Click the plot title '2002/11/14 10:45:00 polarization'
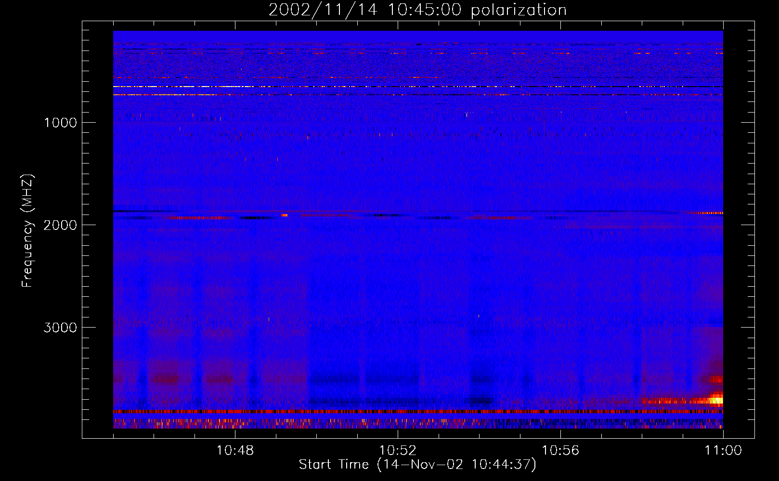 [417, 10]
